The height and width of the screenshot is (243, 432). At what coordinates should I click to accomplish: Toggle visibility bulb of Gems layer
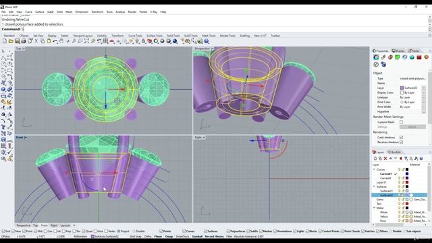tap(399, 200)
